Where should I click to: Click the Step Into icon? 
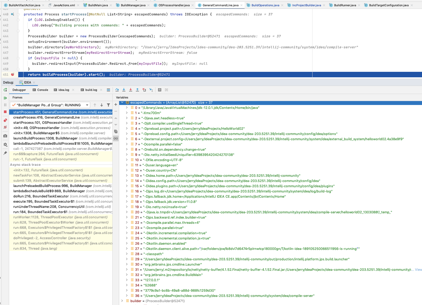pos(124,90)
